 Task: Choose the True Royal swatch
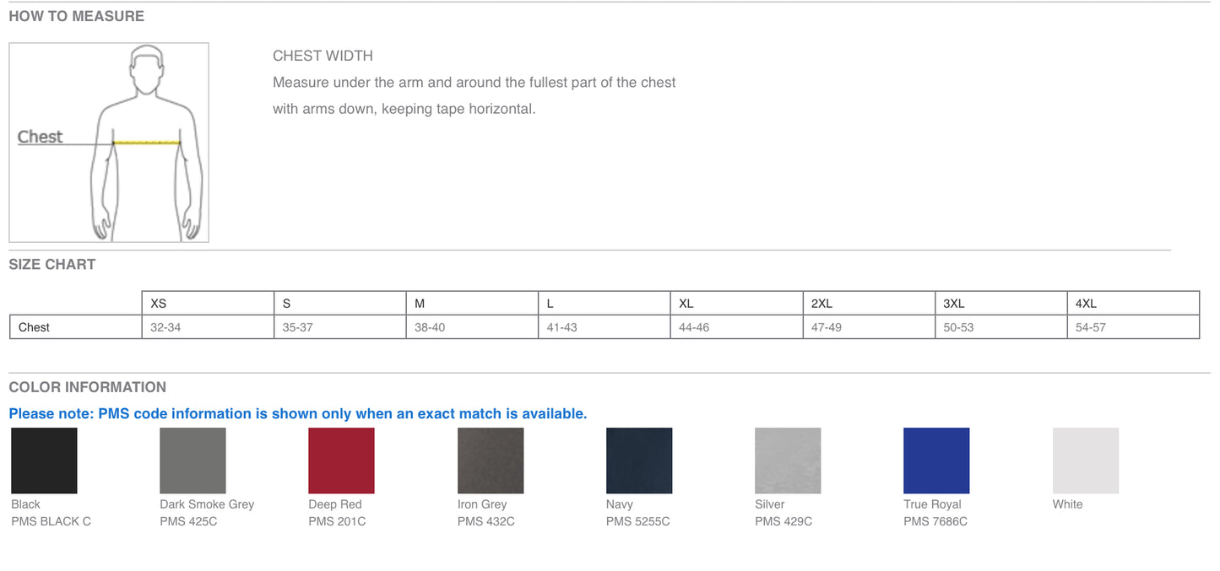(936, 461)
